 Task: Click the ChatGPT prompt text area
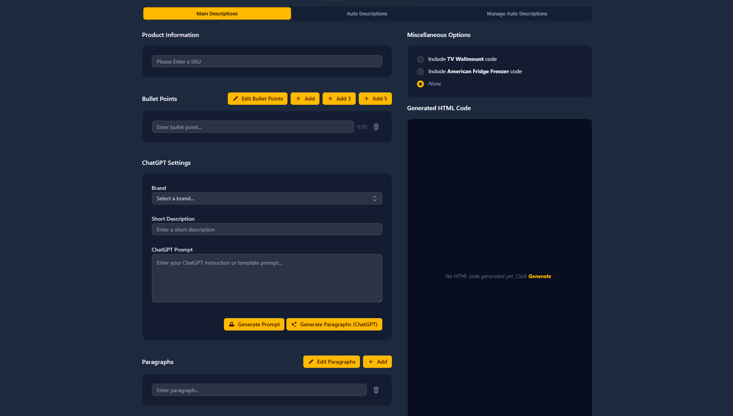tap(267, 278)
